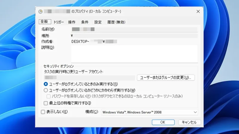This screenshot has height=134, width=239.
Task: Switch to the トリガー tab
Action: pyautogui.click(x=59, y=22)
